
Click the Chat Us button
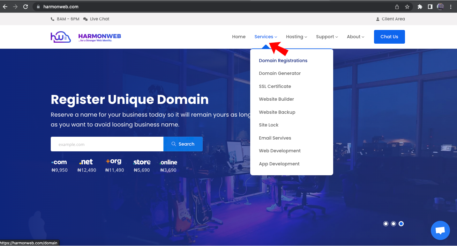pyautogui.click(x=389, y=37)
